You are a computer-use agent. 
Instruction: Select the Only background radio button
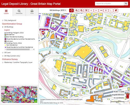coord(3,20)
